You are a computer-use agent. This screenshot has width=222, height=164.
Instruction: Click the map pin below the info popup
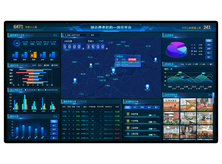(x=113, y=71)
